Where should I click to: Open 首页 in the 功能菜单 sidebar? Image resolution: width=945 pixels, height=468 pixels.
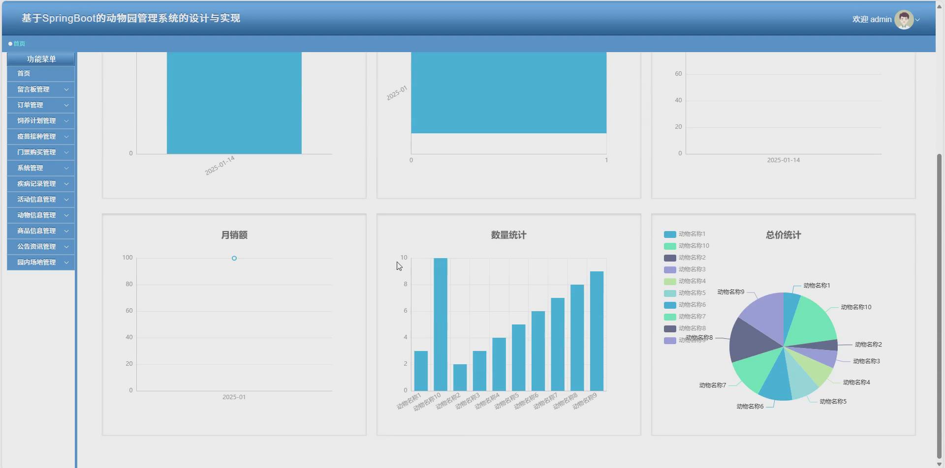41,73
